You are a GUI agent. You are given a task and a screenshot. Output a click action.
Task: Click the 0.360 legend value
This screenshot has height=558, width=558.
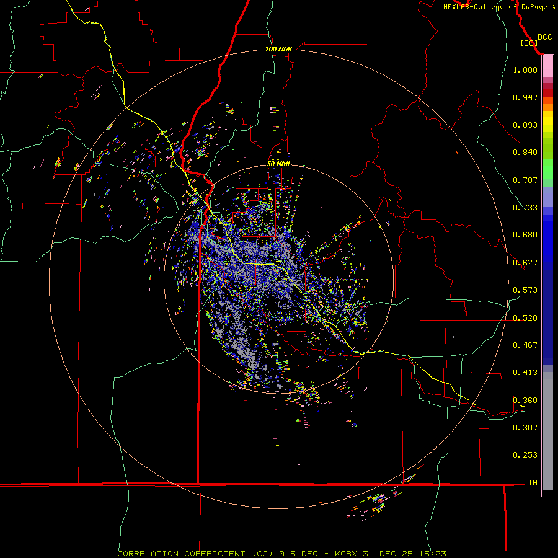click(x=525, y=401)
